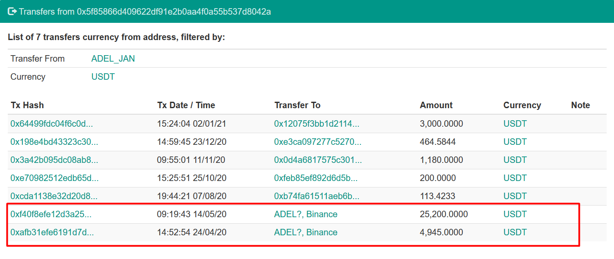Click the 3,000.0000 amount cell

(x=441, y=124)
